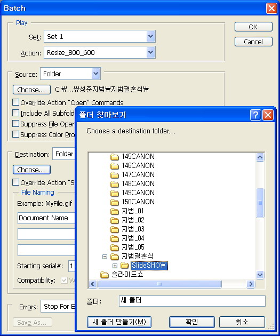Click 취소 button
The height and width of the screenshot is (336, 280).
[x=242, y=322]
